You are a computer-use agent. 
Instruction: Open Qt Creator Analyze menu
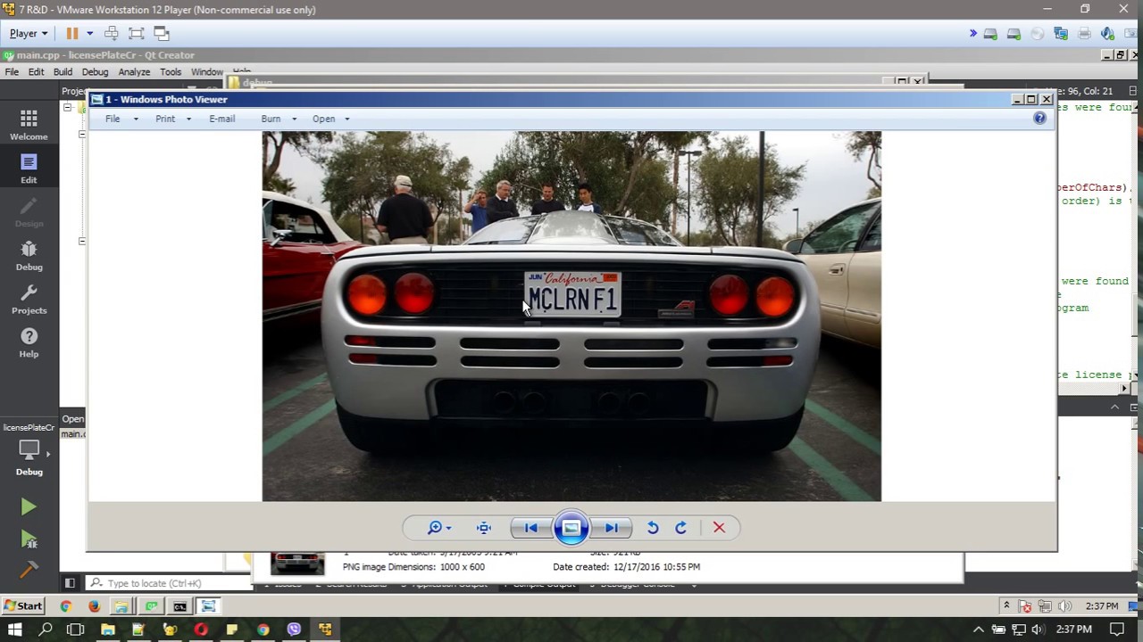tap(134, 72)
